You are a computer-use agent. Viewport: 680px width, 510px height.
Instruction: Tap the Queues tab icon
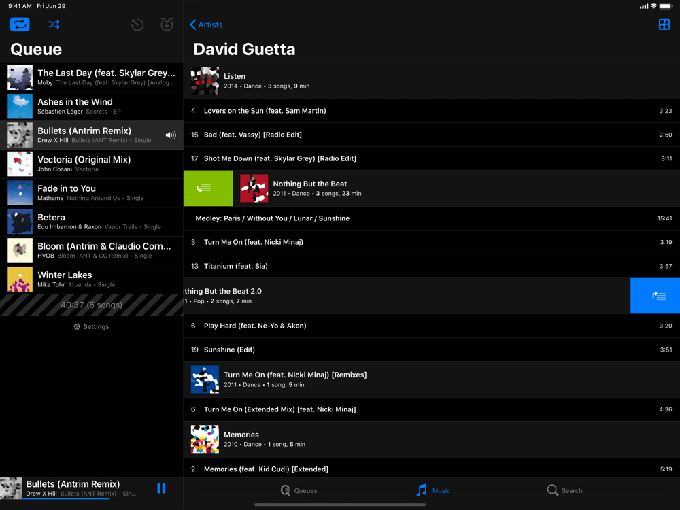tap(286, 490)
